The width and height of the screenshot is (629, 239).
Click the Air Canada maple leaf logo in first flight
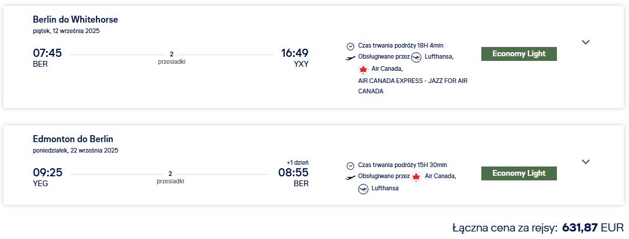[363, 69]
